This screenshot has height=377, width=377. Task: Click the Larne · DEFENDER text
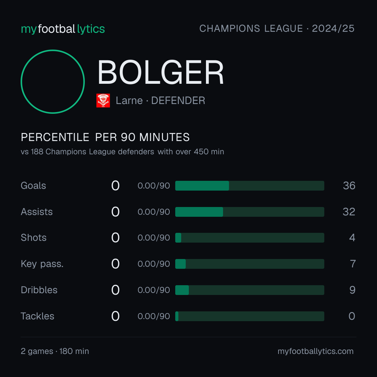pos(160,101)
